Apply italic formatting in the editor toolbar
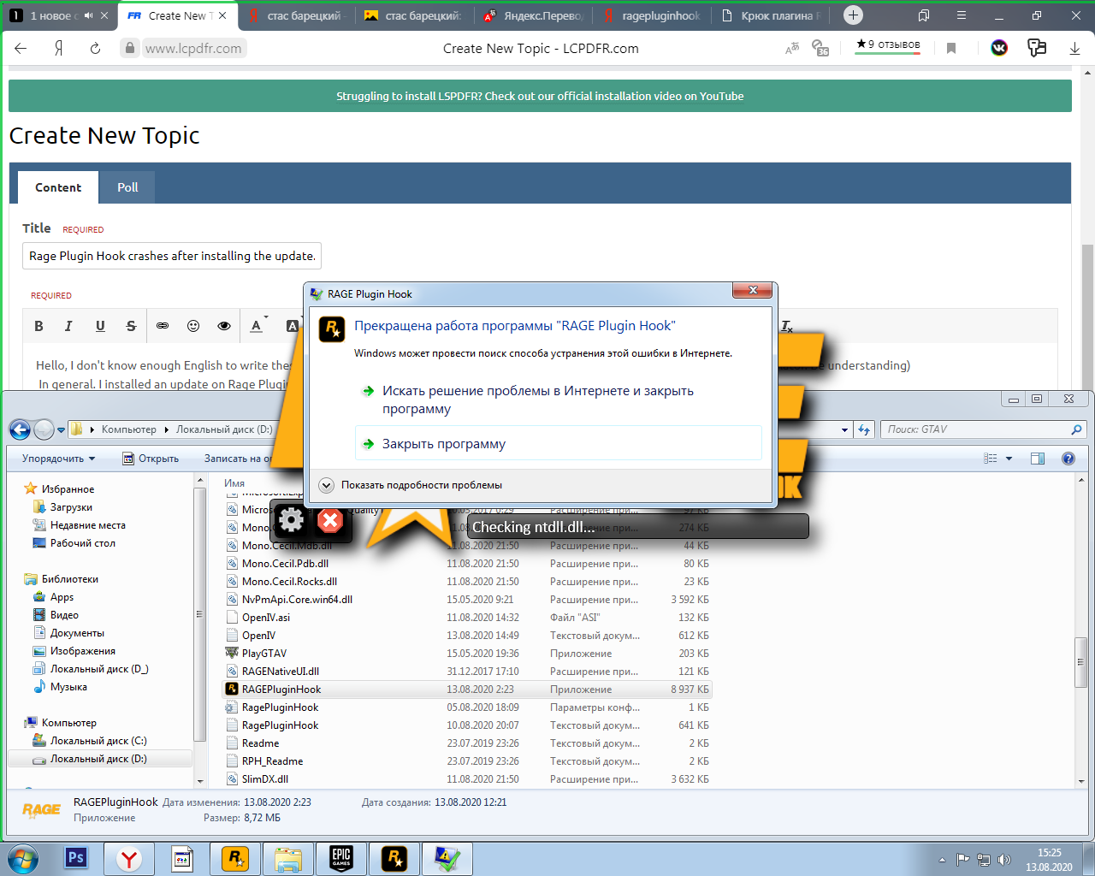Viewport: 1095px width, 876px height. [x=68, y=326]
